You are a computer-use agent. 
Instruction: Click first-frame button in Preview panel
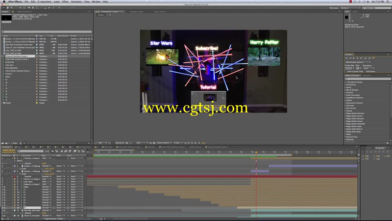[x=346, y=58]
